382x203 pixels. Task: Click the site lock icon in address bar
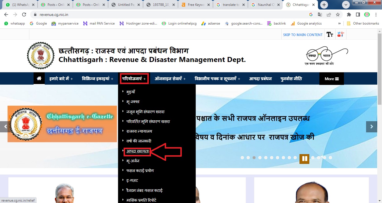pos(35,15)
